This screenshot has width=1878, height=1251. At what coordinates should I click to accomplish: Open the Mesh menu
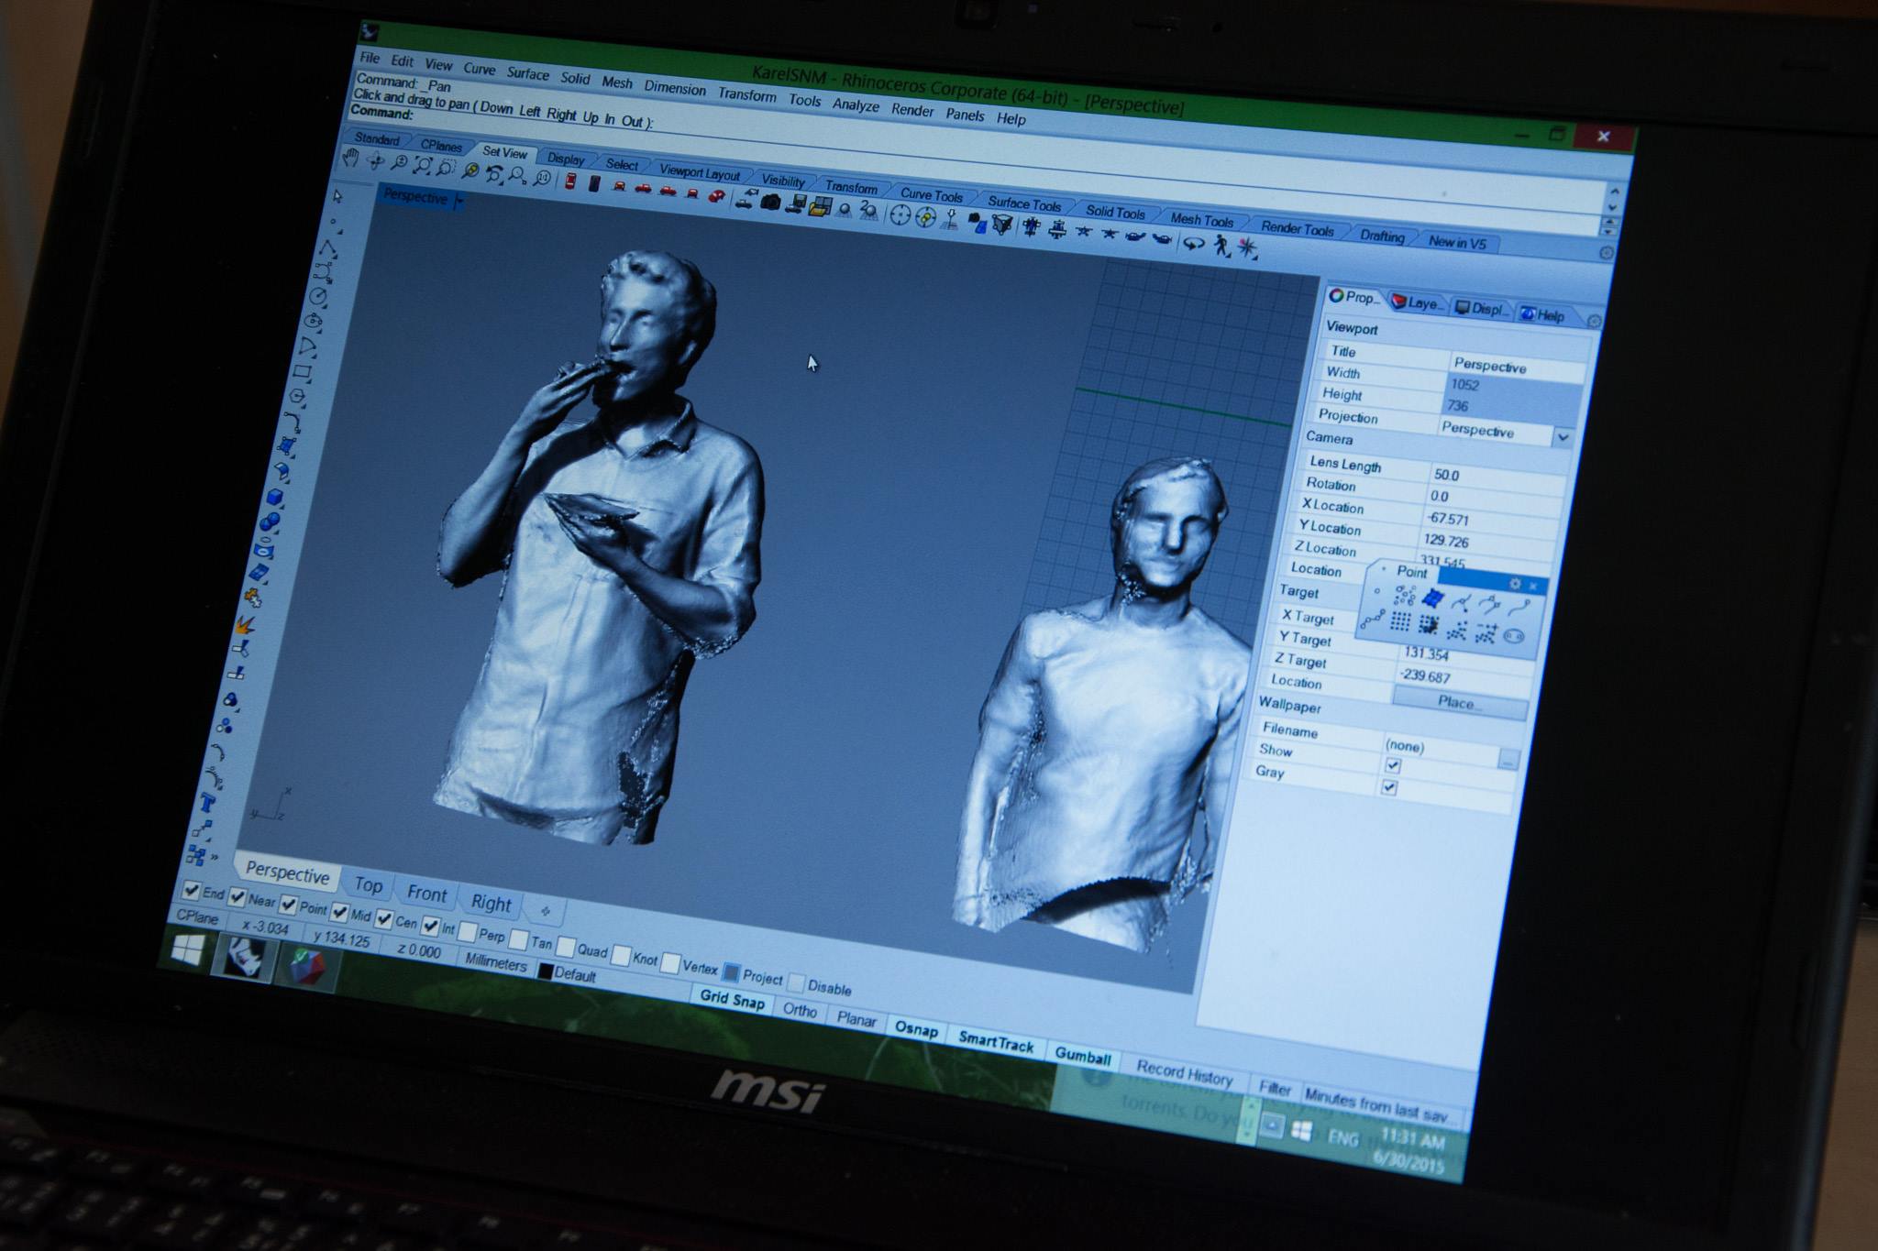pyautogui.click(x=616, y=82)
